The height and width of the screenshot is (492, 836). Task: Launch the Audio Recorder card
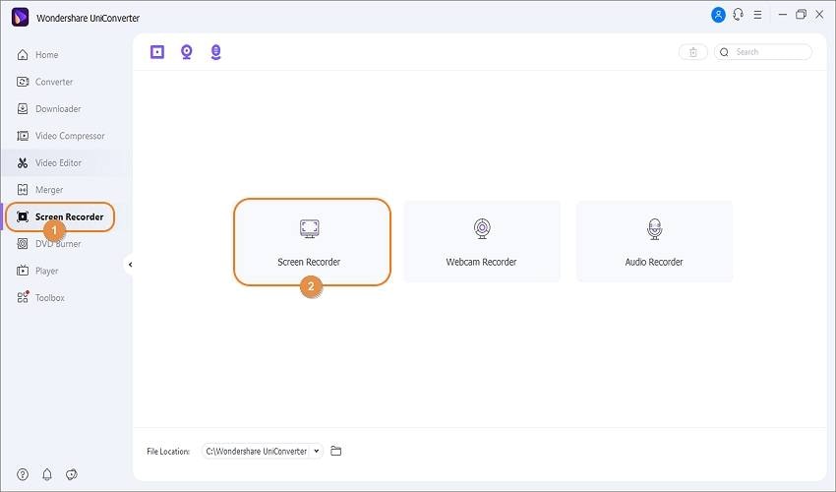(x=654, y=241)
